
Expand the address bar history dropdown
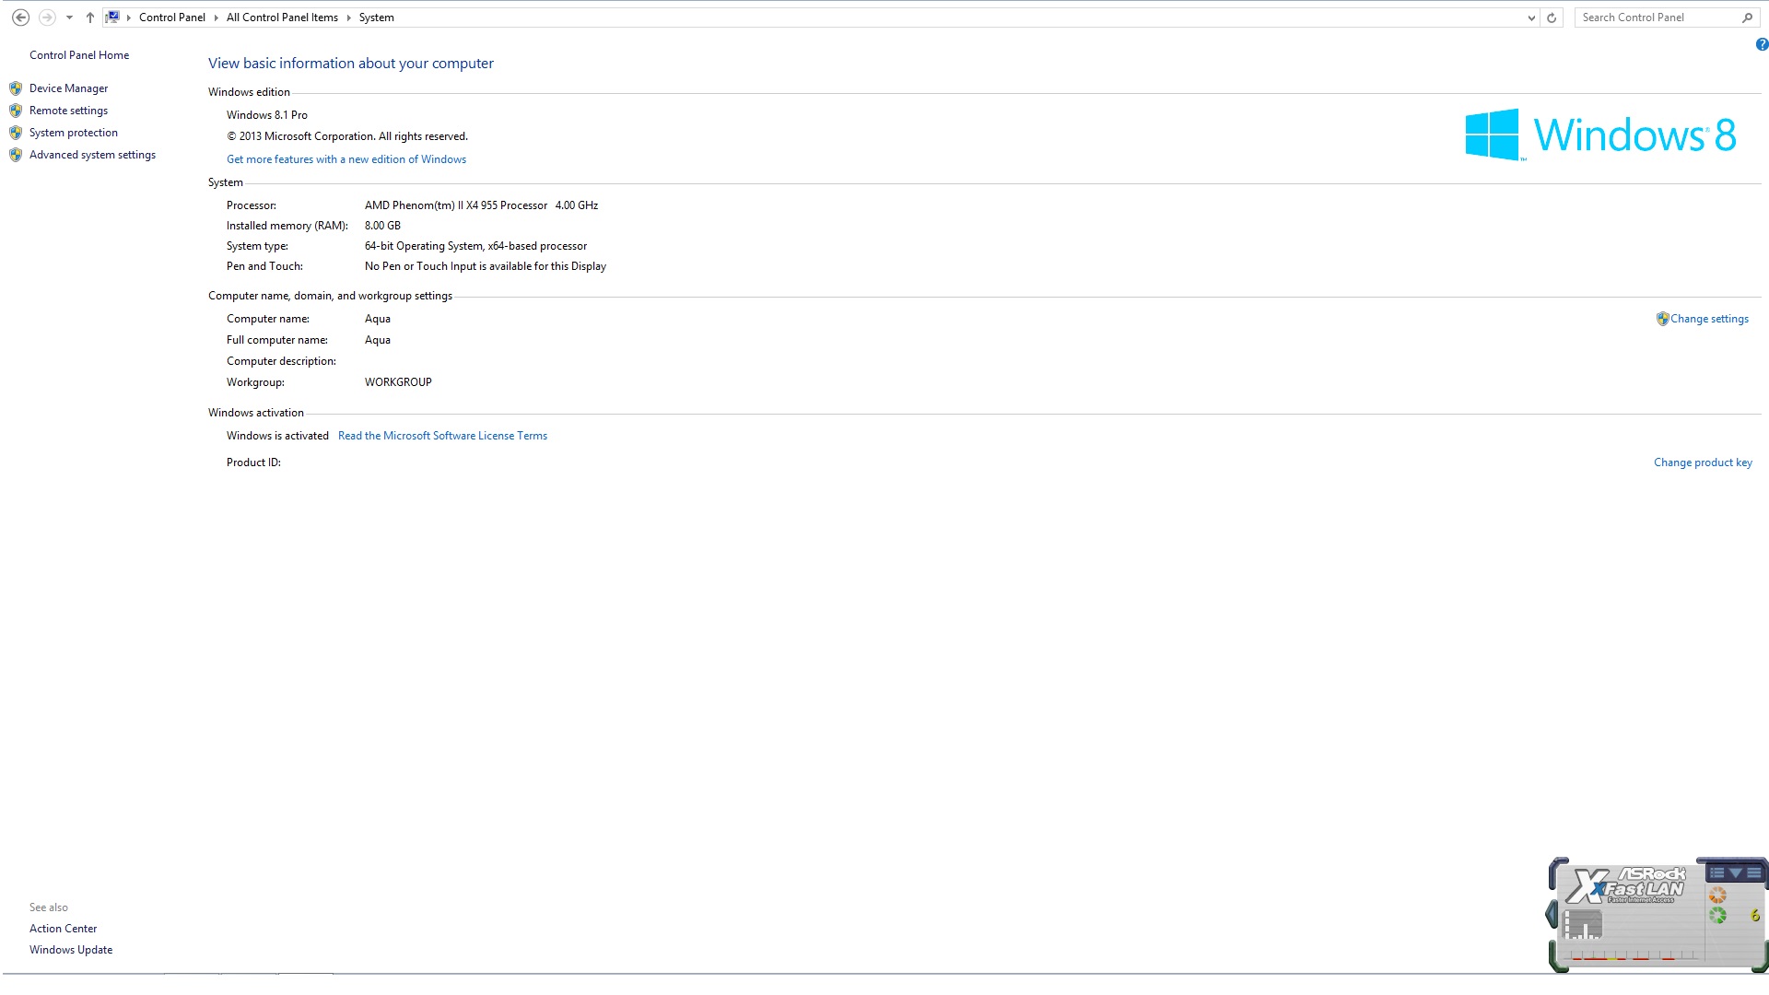(x=1531, y=18)
